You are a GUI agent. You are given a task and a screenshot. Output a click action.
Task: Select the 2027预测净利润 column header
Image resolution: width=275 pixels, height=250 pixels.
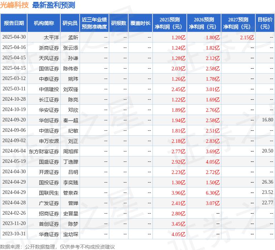coord(238,23)
